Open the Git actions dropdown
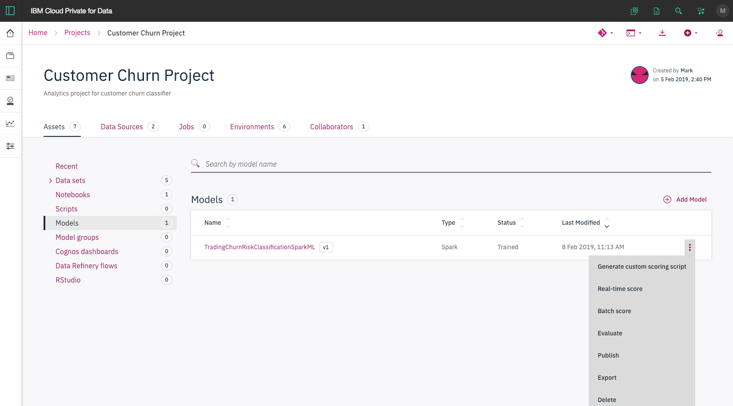Image resolution: width=733 pixels, height=406 pixels. [x=606, y=33]
